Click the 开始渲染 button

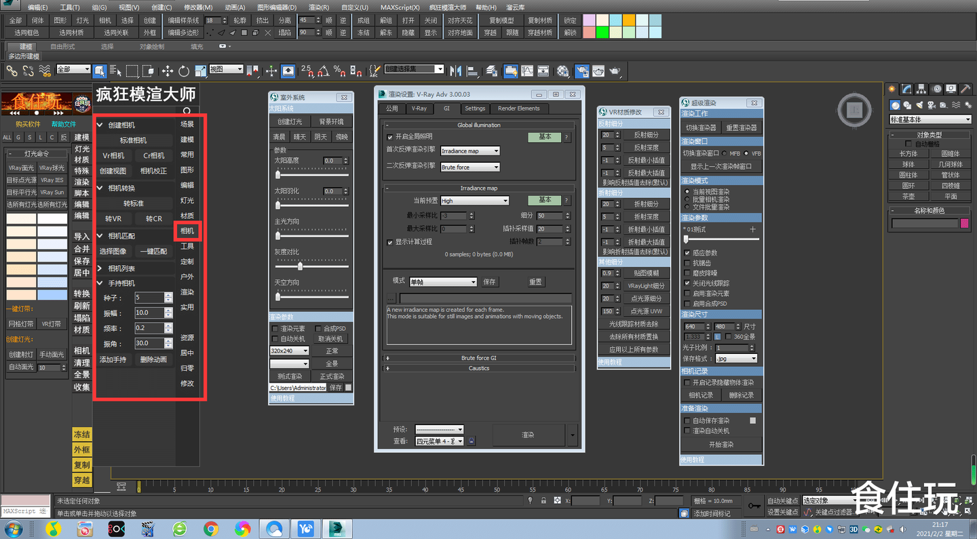(721, 445)
